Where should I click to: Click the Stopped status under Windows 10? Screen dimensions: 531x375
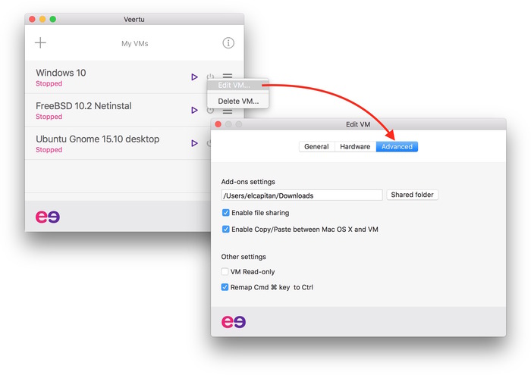[49, 83]
